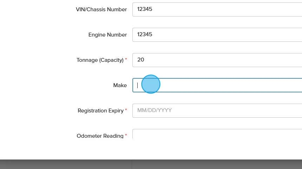Click the dark overlay right of the divider
This screenshot has height=169, width=302.
pos(218,164)
